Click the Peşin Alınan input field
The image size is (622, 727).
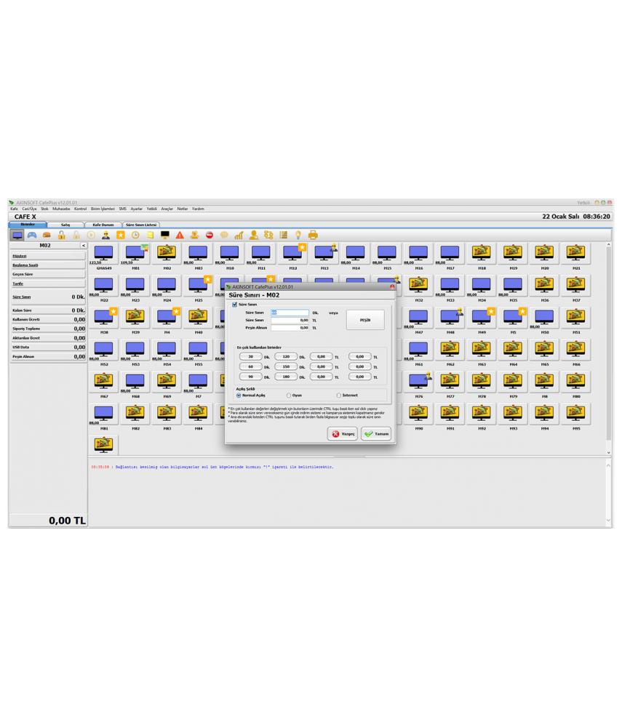tap(290, 328)
